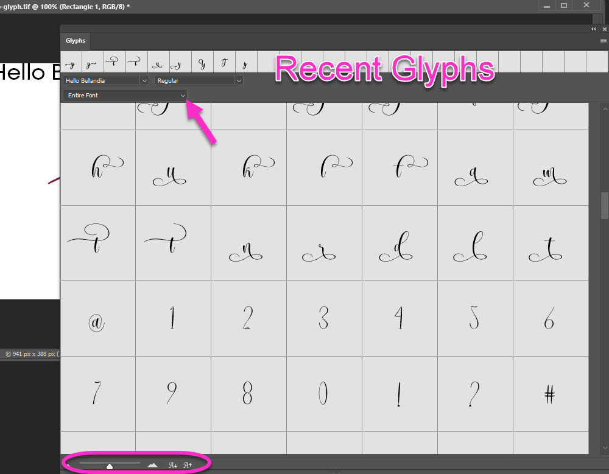
Task: Insert the '#' hash glyph
Action: (x=551, y=394)
